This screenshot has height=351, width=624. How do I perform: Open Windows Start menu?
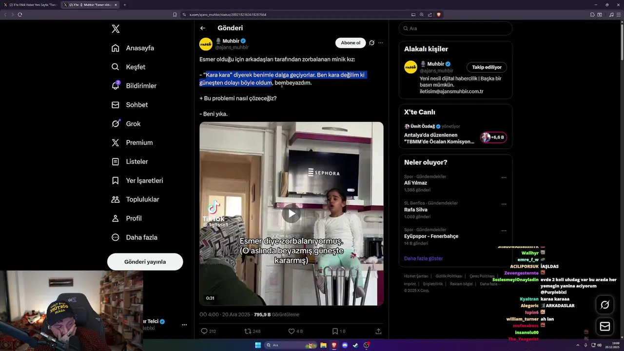(258, 345)
